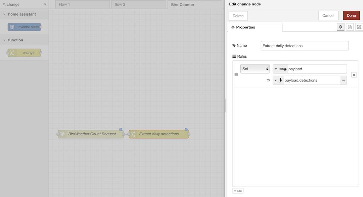Click the 'Edit change node' heading
This screenshot has width=363, height=197.
tap(245, 4)
